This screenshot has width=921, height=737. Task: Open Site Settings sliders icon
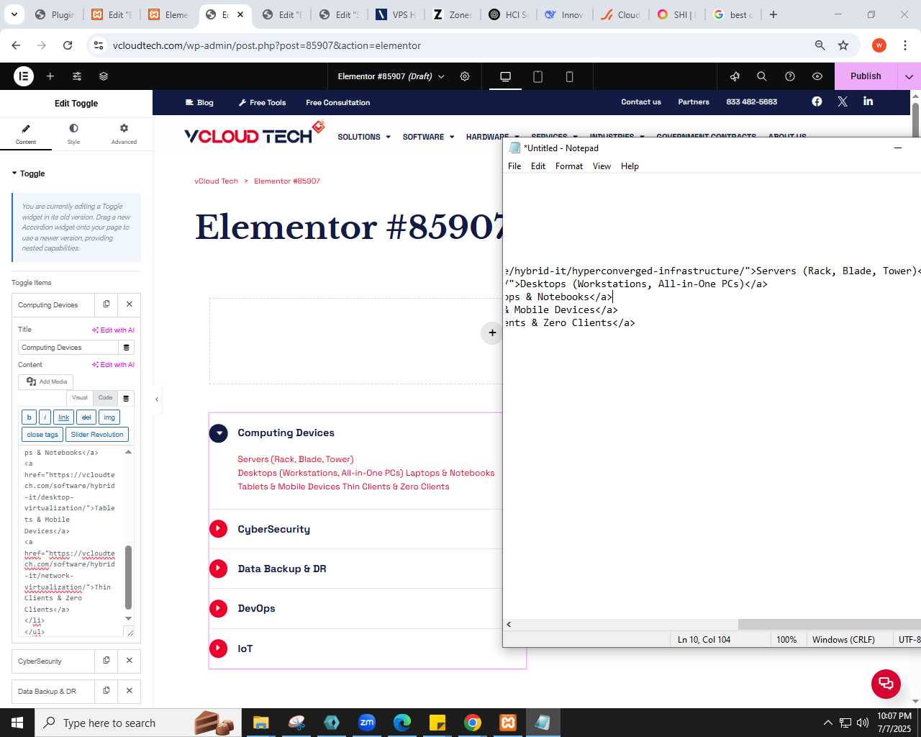tap(77, 76)
